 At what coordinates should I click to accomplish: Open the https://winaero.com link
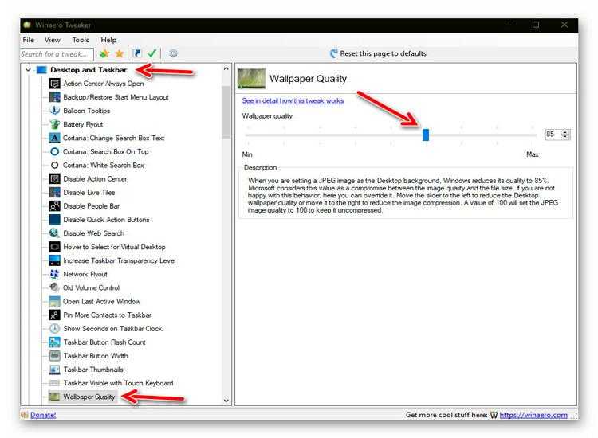[533, 415]
